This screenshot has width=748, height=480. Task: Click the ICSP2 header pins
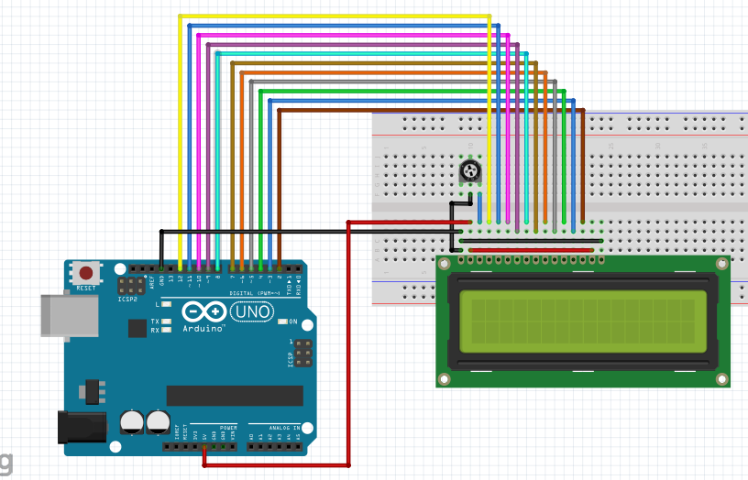pyautogui.click(x=131, y=286)
